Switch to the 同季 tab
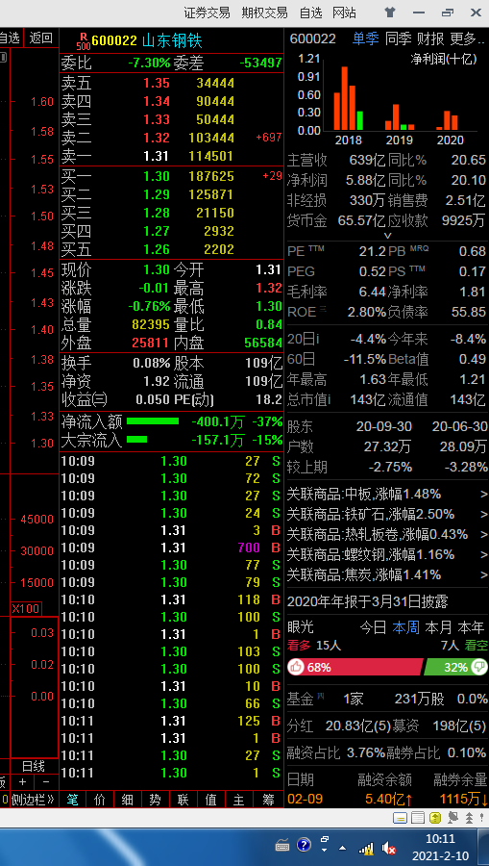Screen dimensions: 489x866 tap(398, 38)
